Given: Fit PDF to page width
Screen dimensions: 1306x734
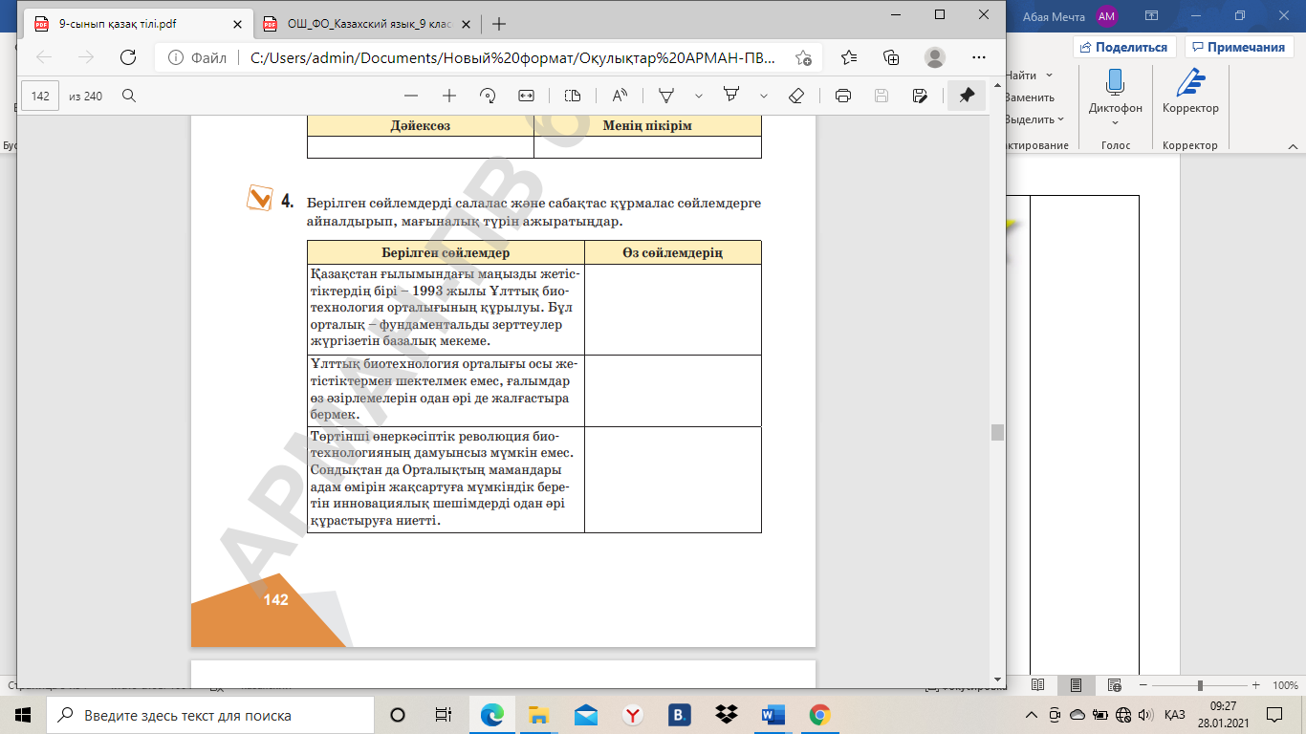Looking at the screenshot, I should click(526, 96).
